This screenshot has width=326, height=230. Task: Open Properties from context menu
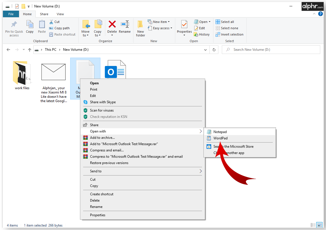pyautogui.click(x=142, y=215)
